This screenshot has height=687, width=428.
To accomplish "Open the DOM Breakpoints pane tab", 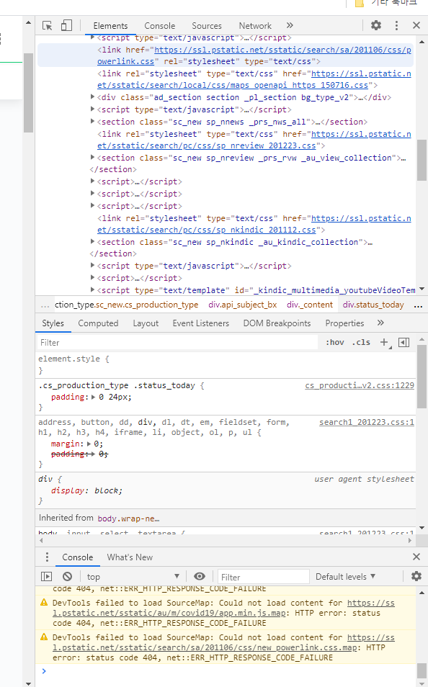I will click(x=277, y=323).
